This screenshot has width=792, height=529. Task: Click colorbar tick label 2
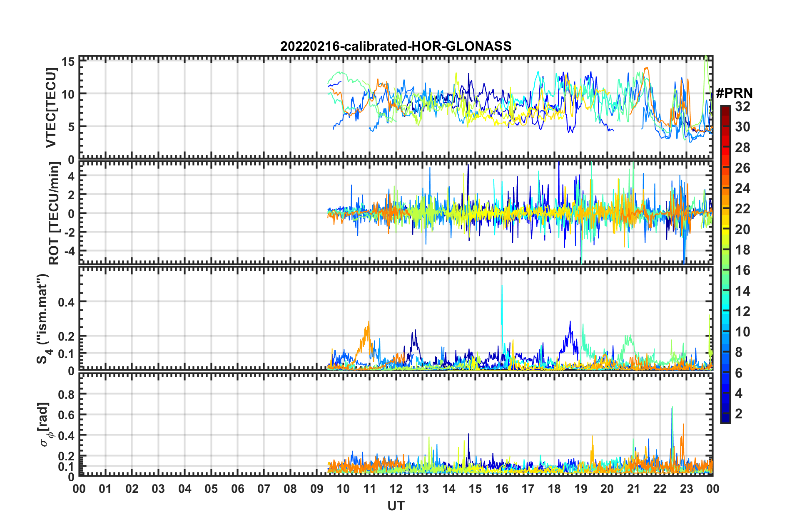(739, 414)
